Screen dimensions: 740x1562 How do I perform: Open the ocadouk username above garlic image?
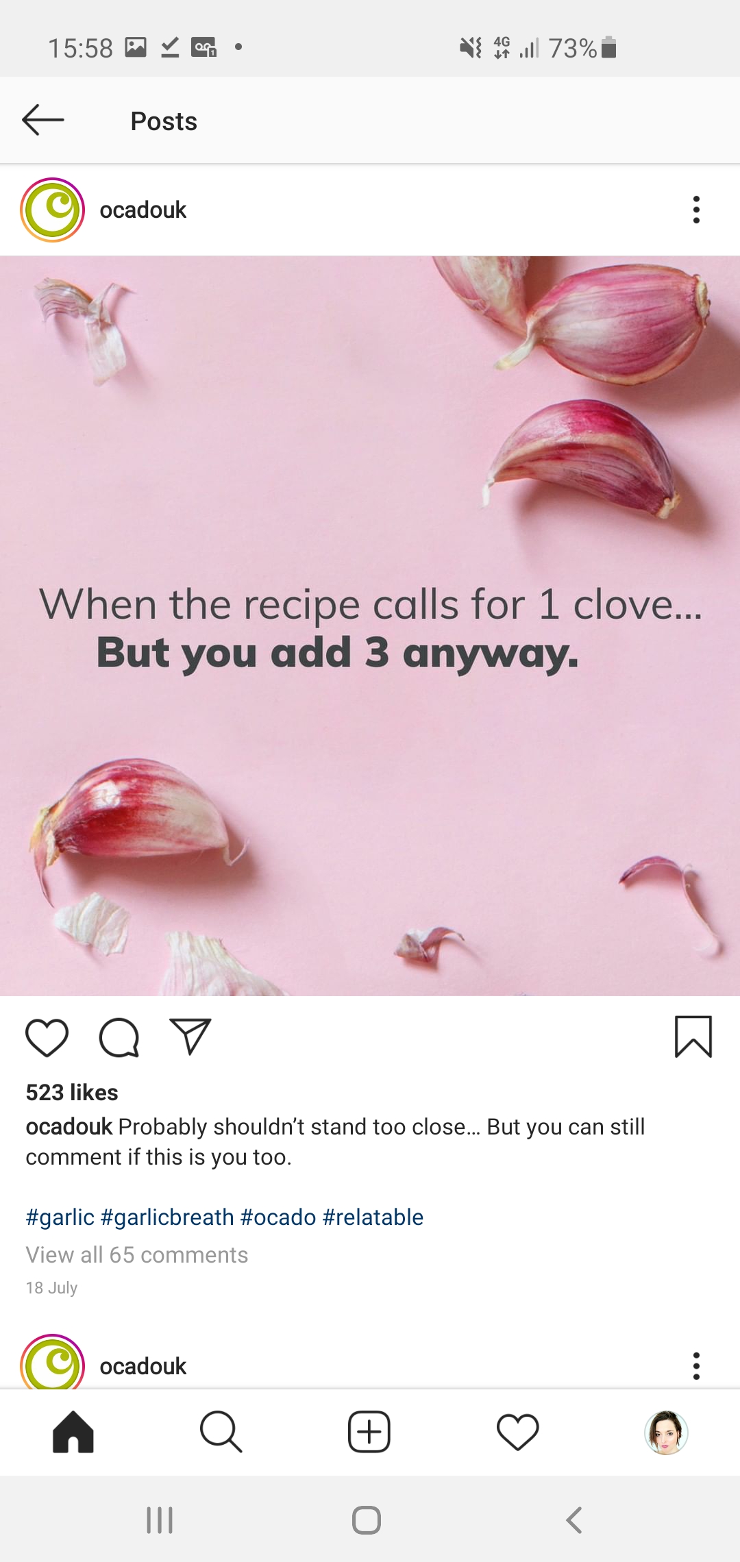pos(143,210)
